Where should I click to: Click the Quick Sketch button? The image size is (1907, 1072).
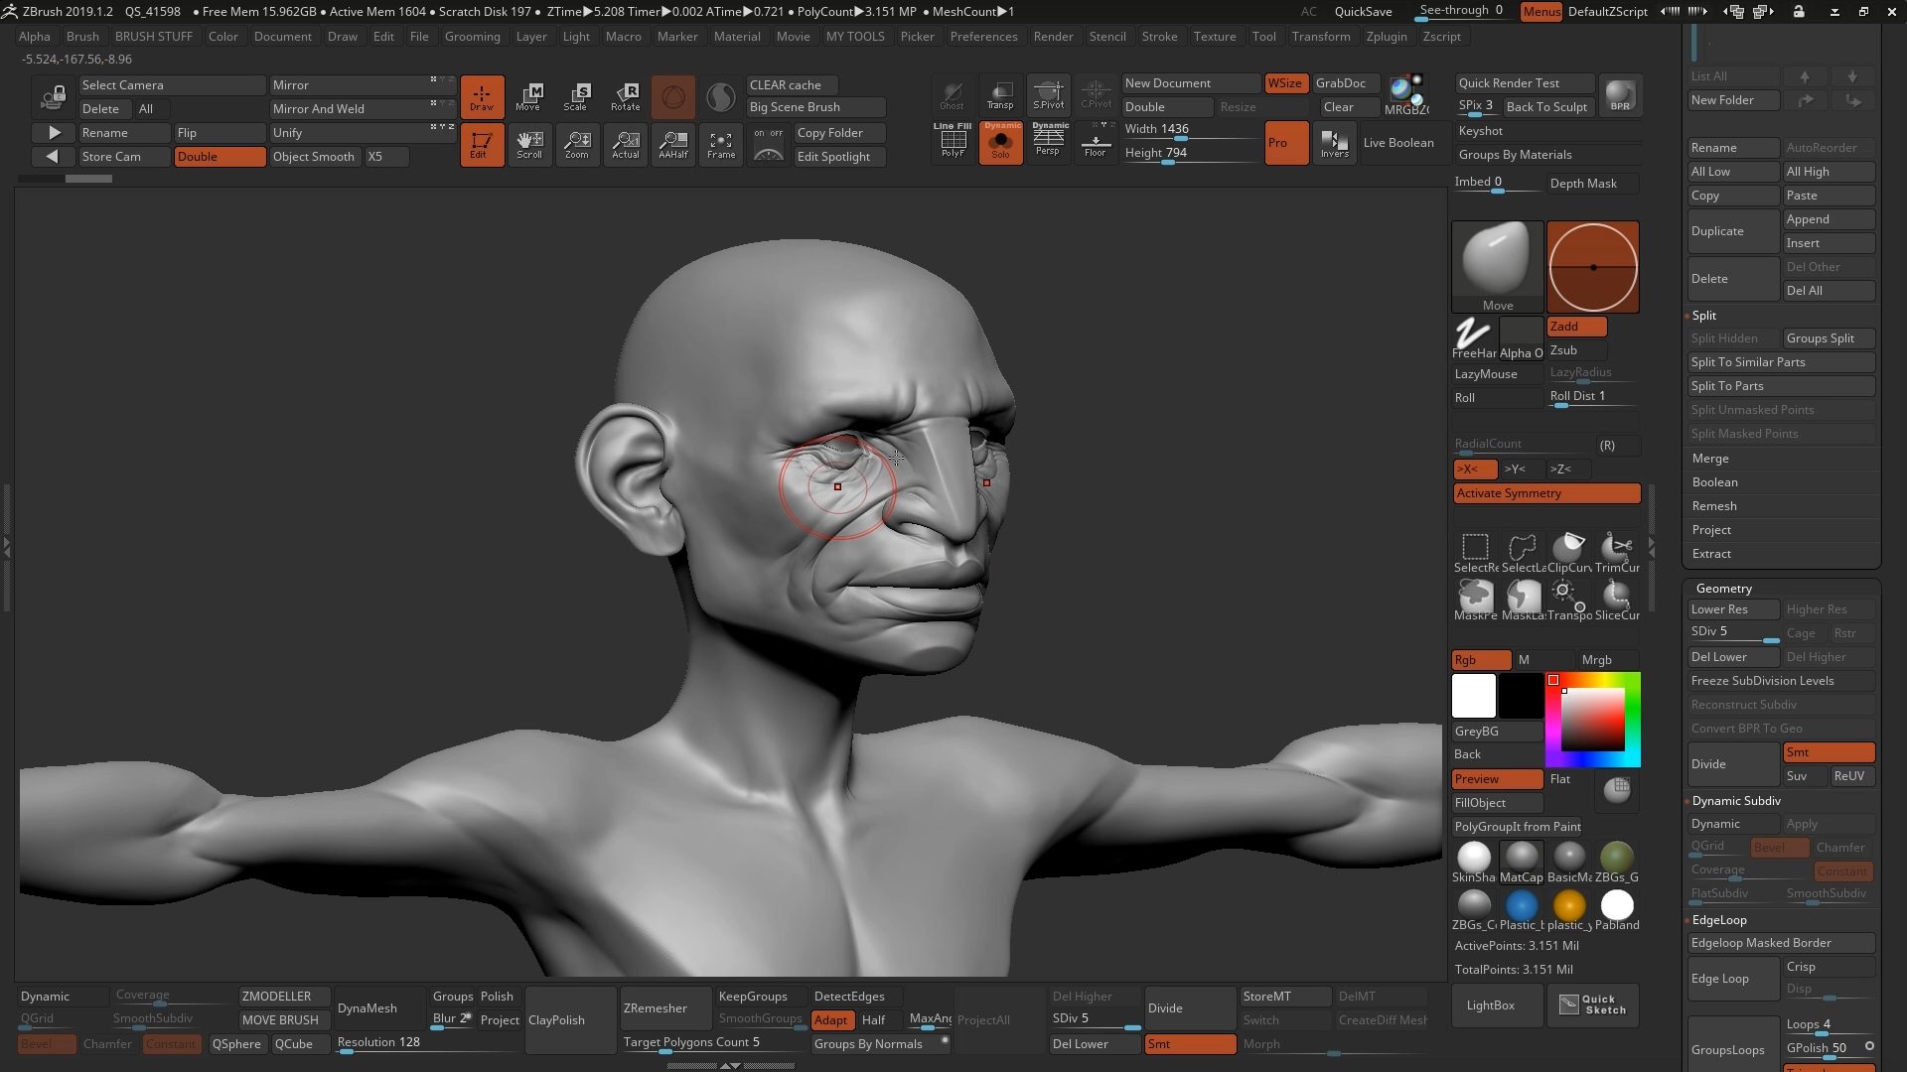[x=1593, y=1005]
